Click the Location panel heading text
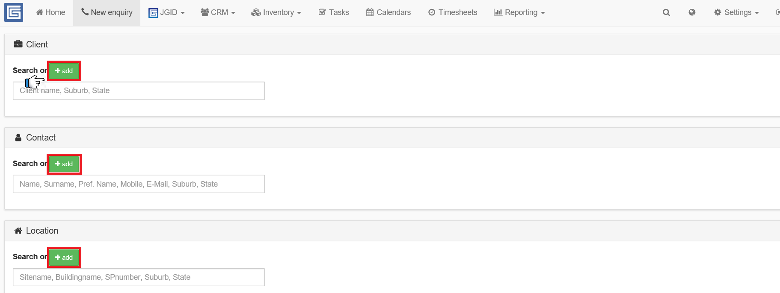The width and height of the screenshot is (780, 293). [x=42, y=231]
